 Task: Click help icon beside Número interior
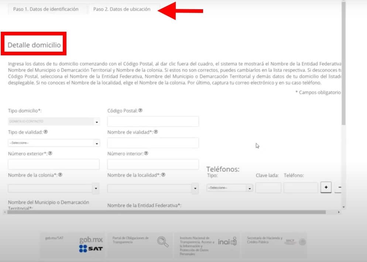[146, 153]
